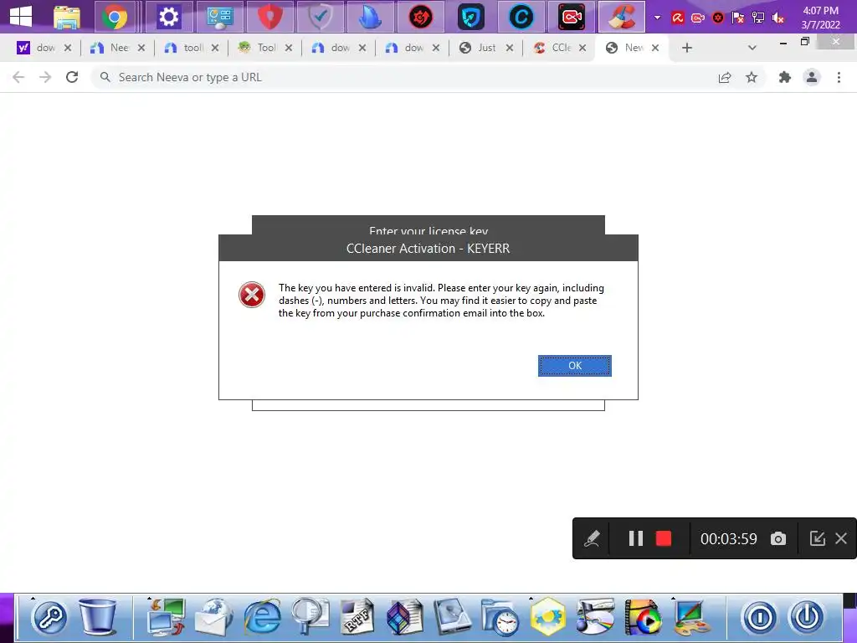Open the blue shark fin app
Viewport: 857px width, 643px height.
[371, 17]
